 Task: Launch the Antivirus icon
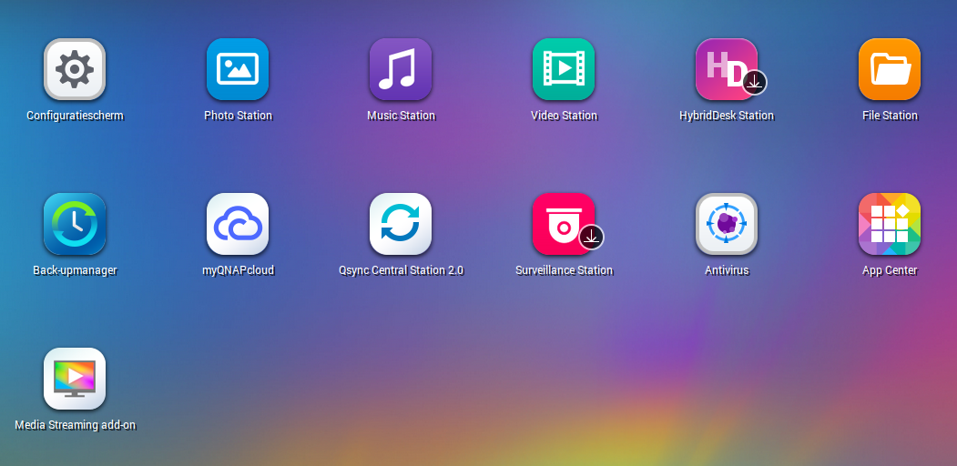coord(727,224)
